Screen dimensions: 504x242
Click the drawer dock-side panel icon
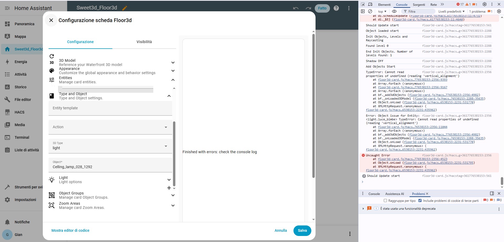point(492,193)
